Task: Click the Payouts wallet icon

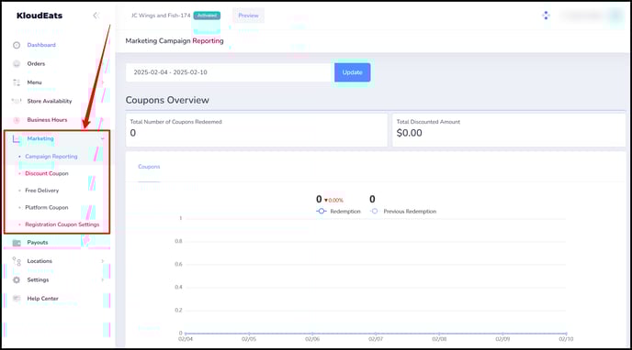Action: click(17, 243)
